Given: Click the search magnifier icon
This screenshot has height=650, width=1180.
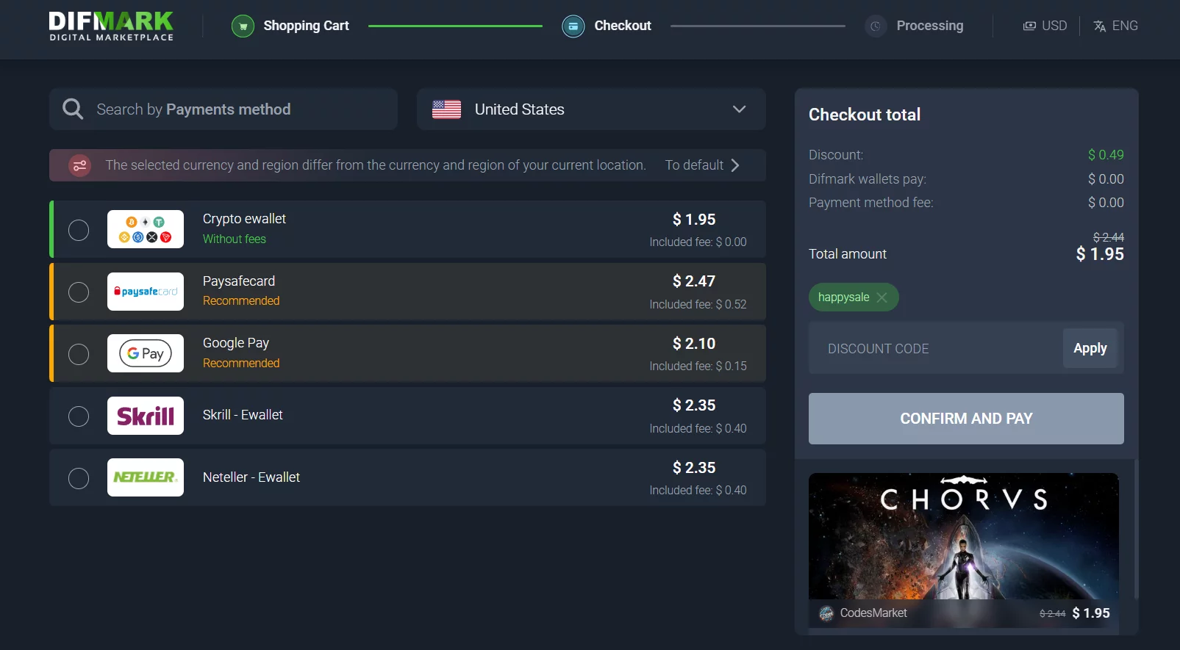Looking at the screenshot, I should 73,109.
